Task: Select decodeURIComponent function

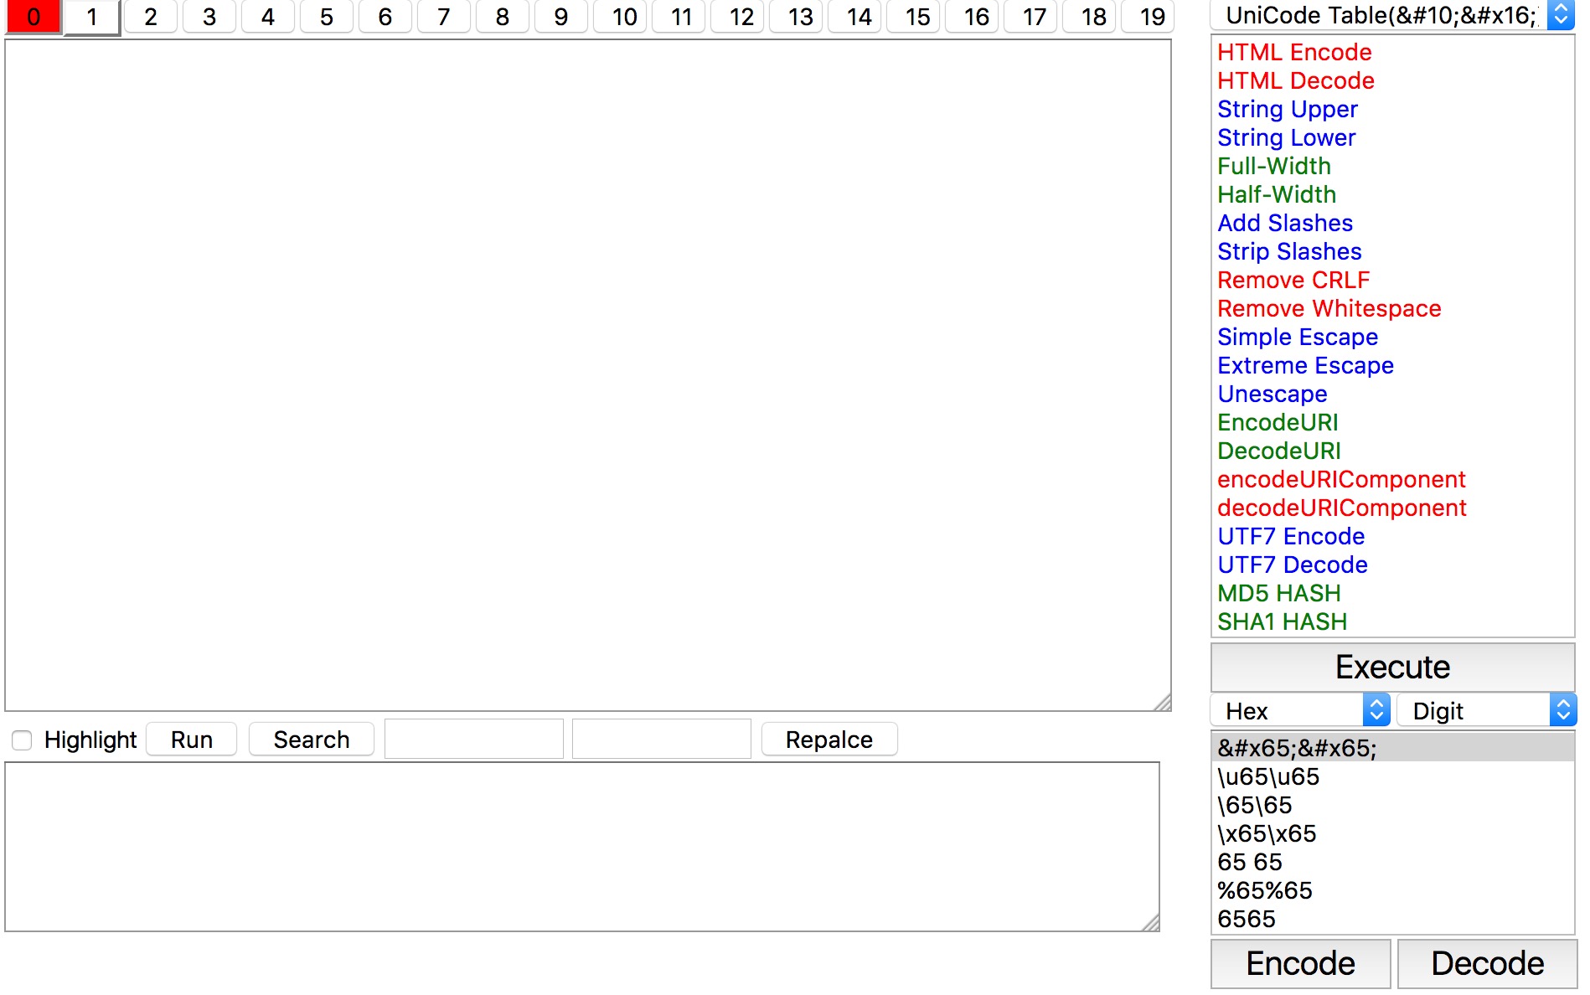Action: tap(1392, 508)
